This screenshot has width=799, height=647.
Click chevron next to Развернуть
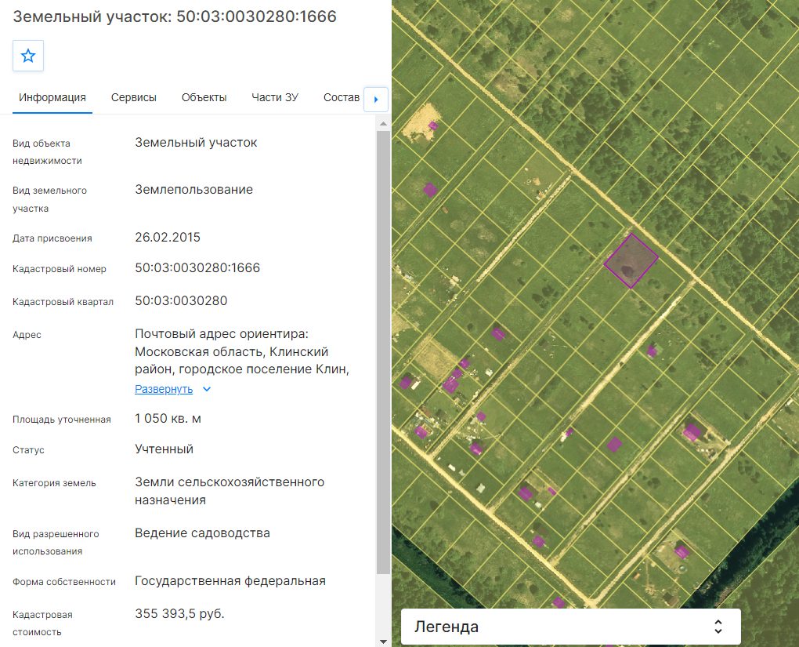click(206, 389)
